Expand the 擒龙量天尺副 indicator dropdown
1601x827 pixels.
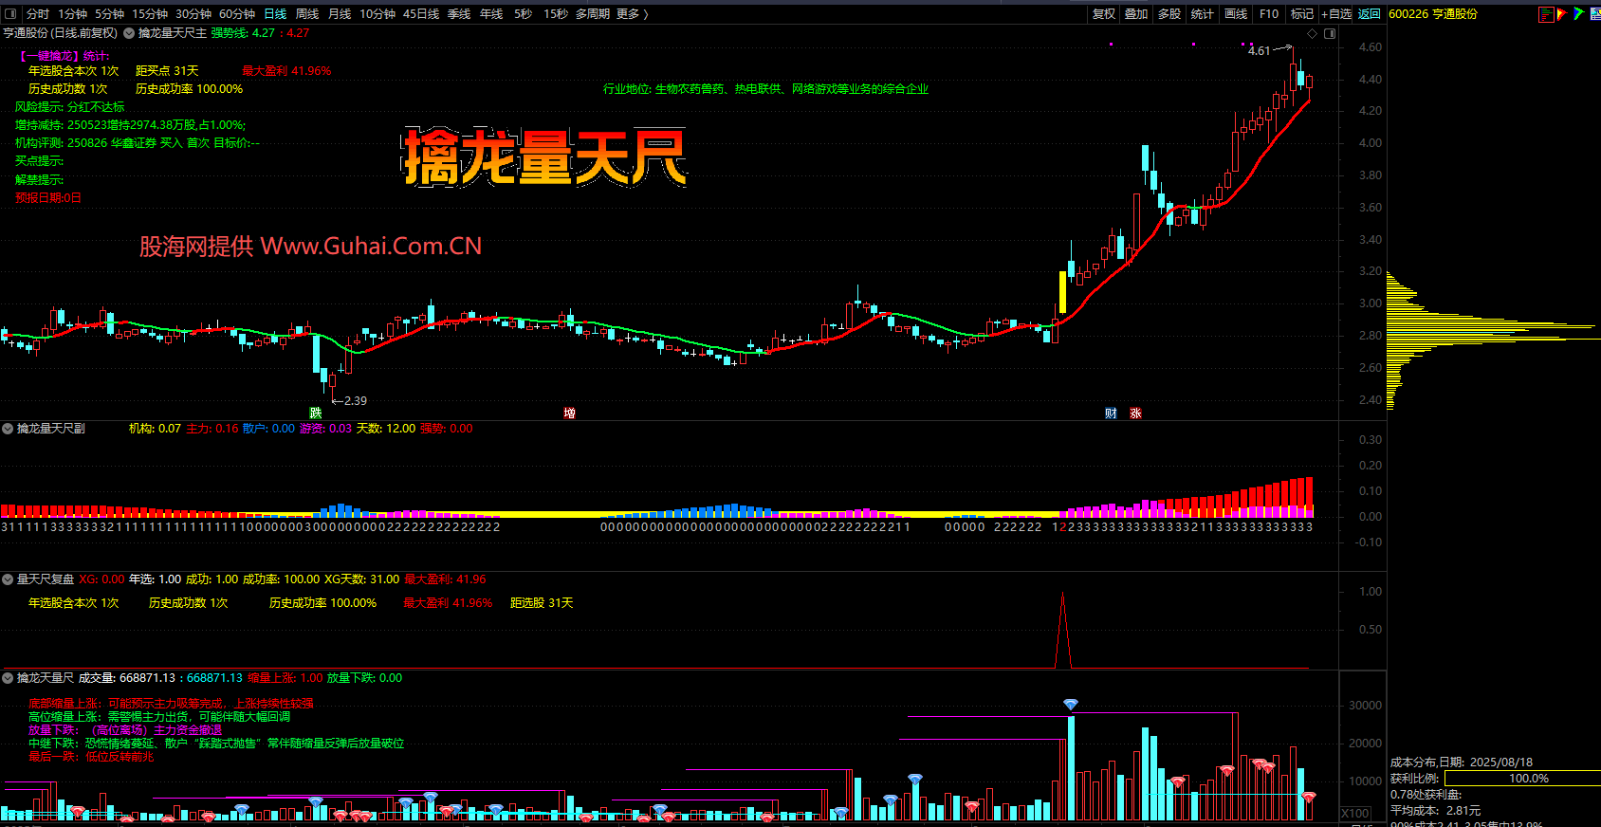(x=8, y=429)
